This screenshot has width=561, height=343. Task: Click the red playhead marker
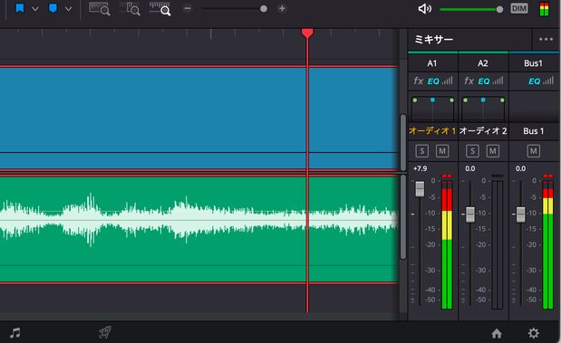pyautogui.click(x=307, y=33)
